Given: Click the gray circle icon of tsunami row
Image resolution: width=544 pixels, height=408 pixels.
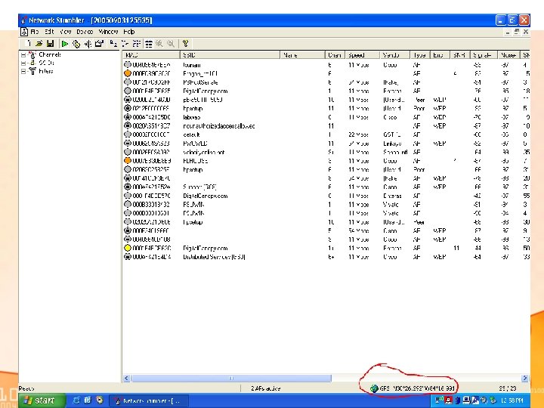Looking at the screenshot, I should pos(128,65).
